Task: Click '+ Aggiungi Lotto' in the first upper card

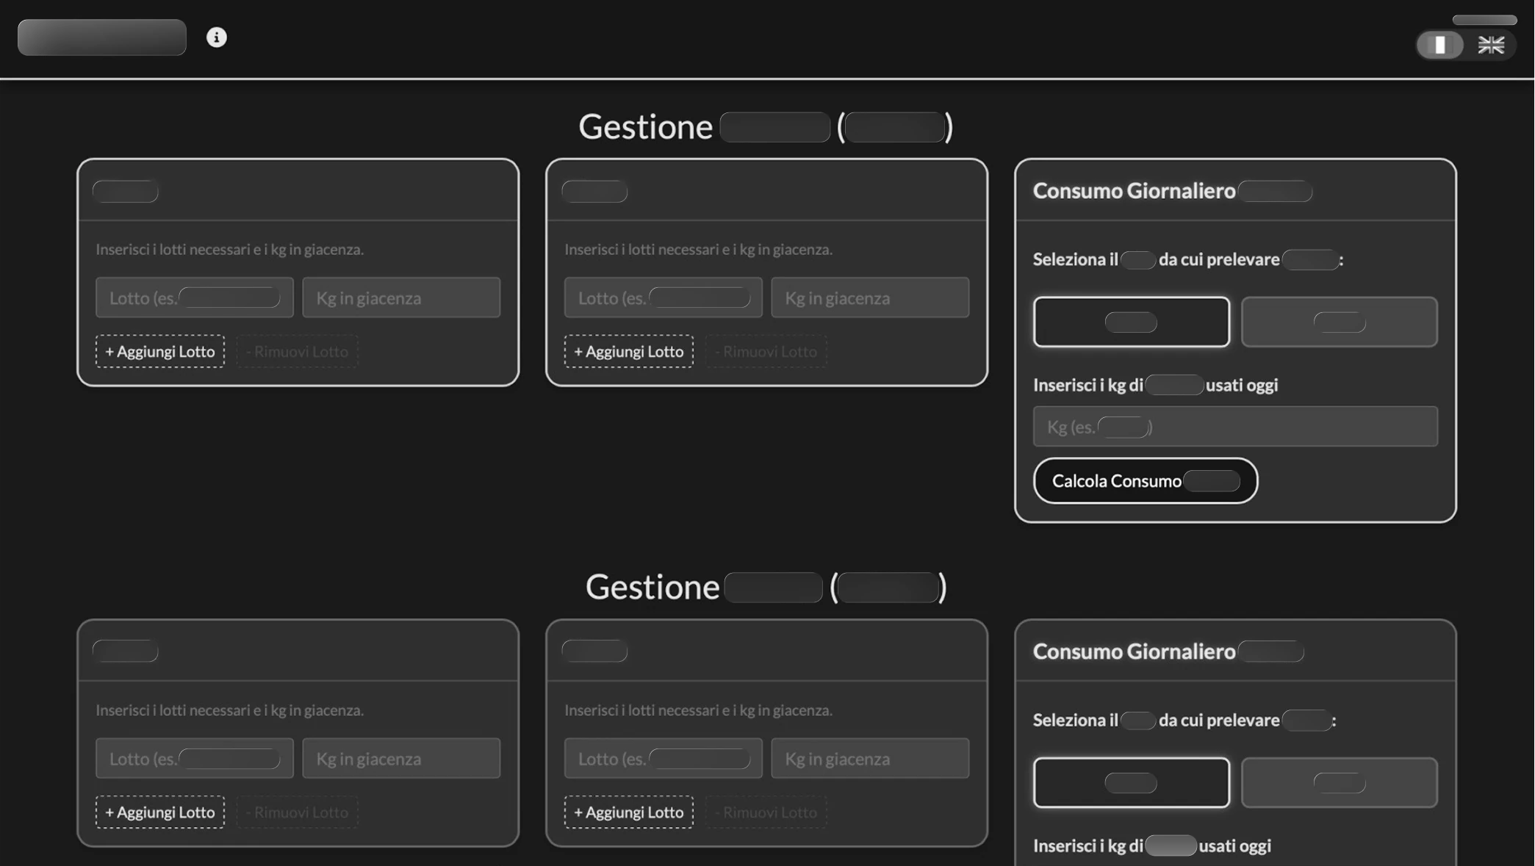Action: (159, 351)
